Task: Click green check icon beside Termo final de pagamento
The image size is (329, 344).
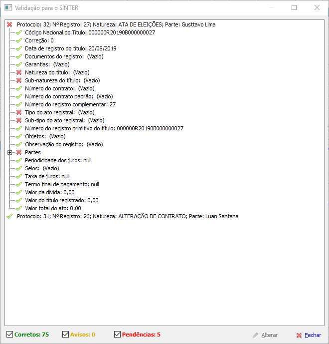Action: click(x=19, y=184)
